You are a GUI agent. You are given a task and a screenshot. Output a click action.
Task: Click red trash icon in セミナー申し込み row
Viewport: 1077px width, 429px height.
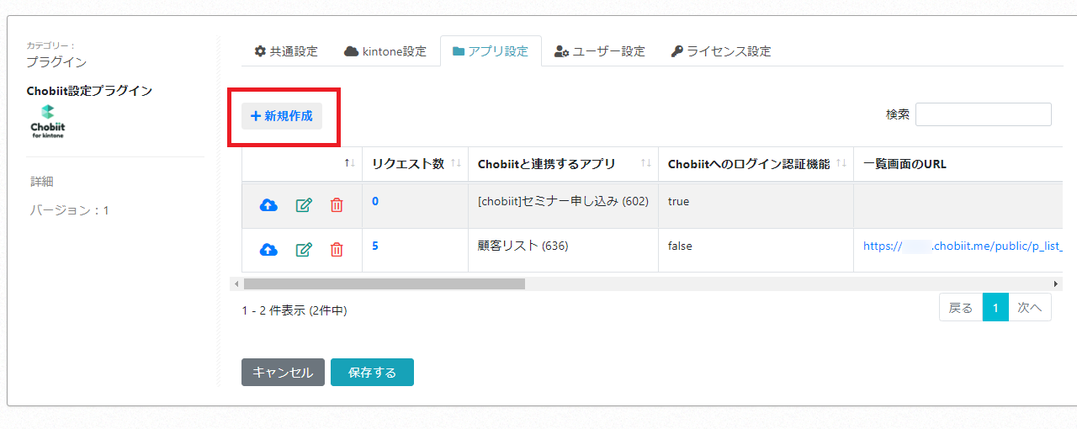(x=337, y=205)
